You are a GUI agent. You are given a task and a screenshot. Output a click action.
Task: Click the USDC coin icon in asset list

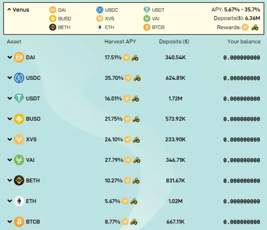(19, 78)
